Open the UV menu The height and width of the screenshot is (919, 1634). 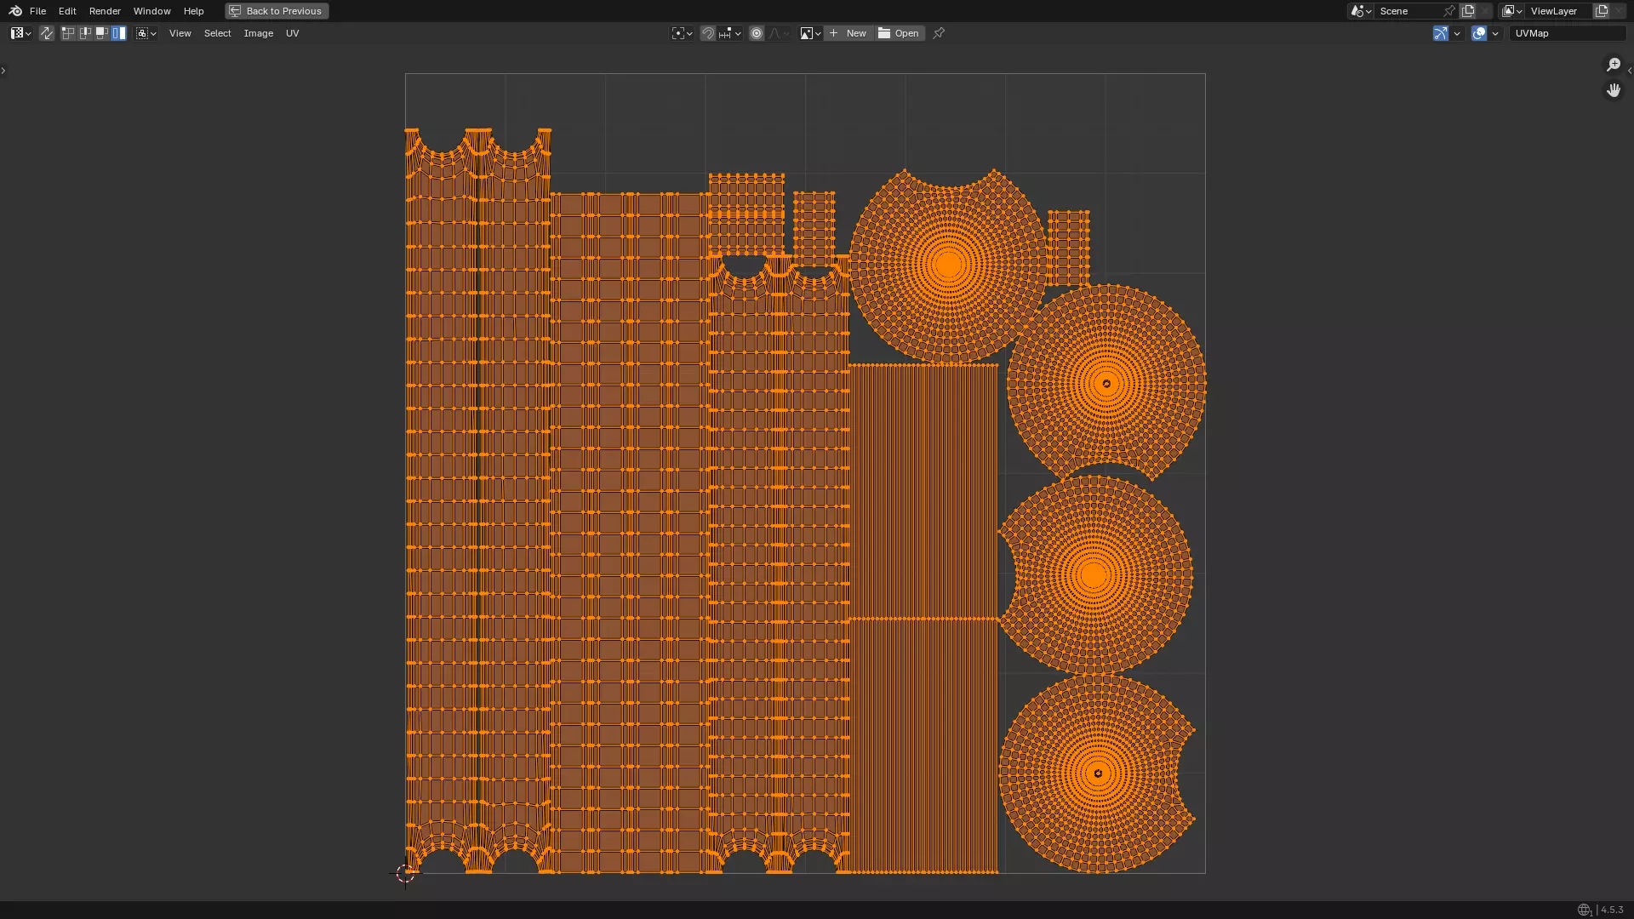(292, 33)
